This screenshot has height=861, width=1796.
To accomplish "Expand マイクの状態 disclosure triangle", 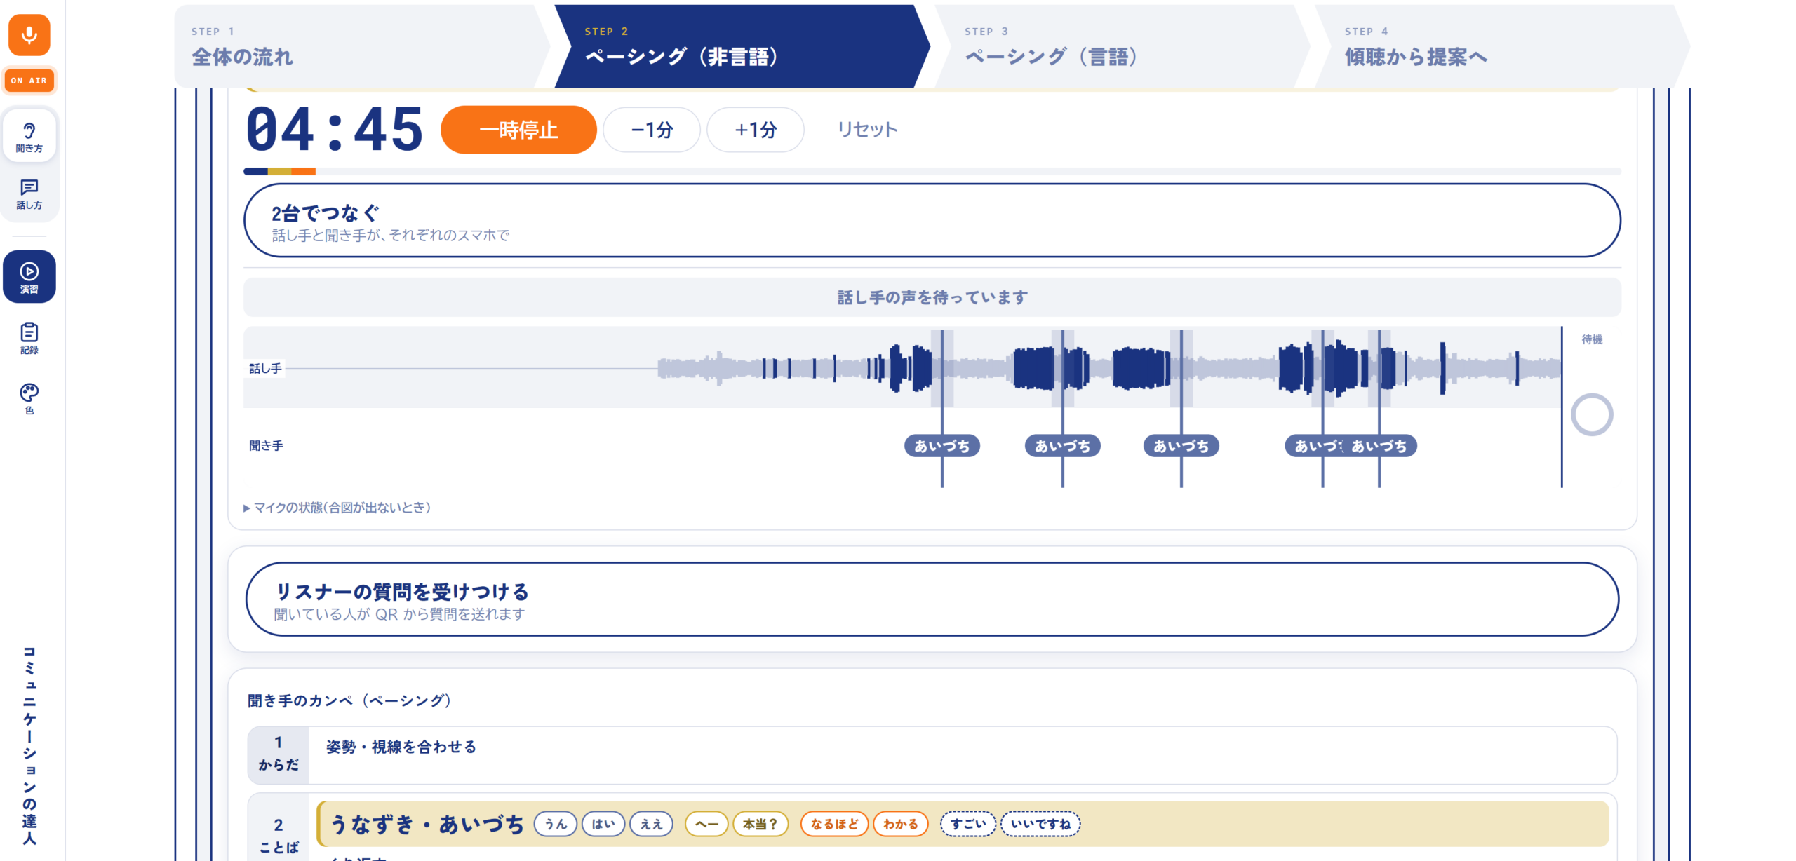I will coord(247,508).
